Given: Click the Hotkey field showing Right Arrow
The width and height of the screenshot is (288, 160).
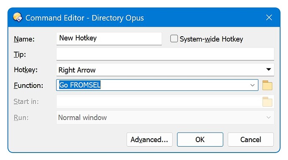Looking at the screenshot, I should [x=165, y=70].
